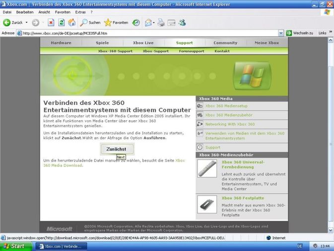Click the Refresh page icon
This screenshot has width=334, height=251.
point(62,22)
